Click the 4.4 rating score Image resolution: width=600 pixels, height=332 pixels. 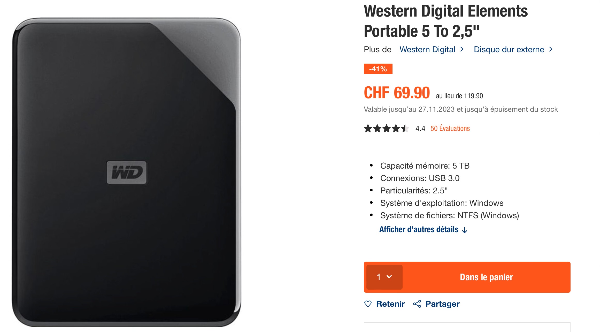420,129
